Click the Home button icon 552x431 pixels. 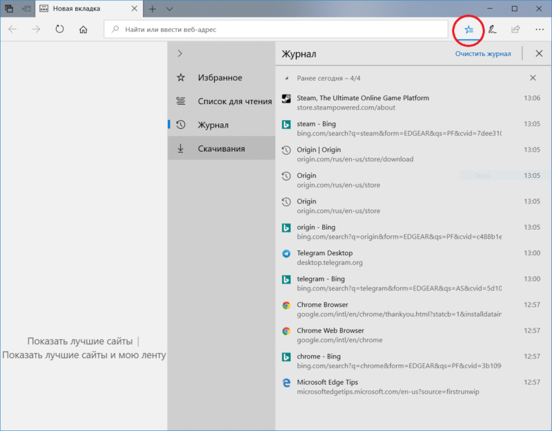pyautogui.click(x=83, y=30)
